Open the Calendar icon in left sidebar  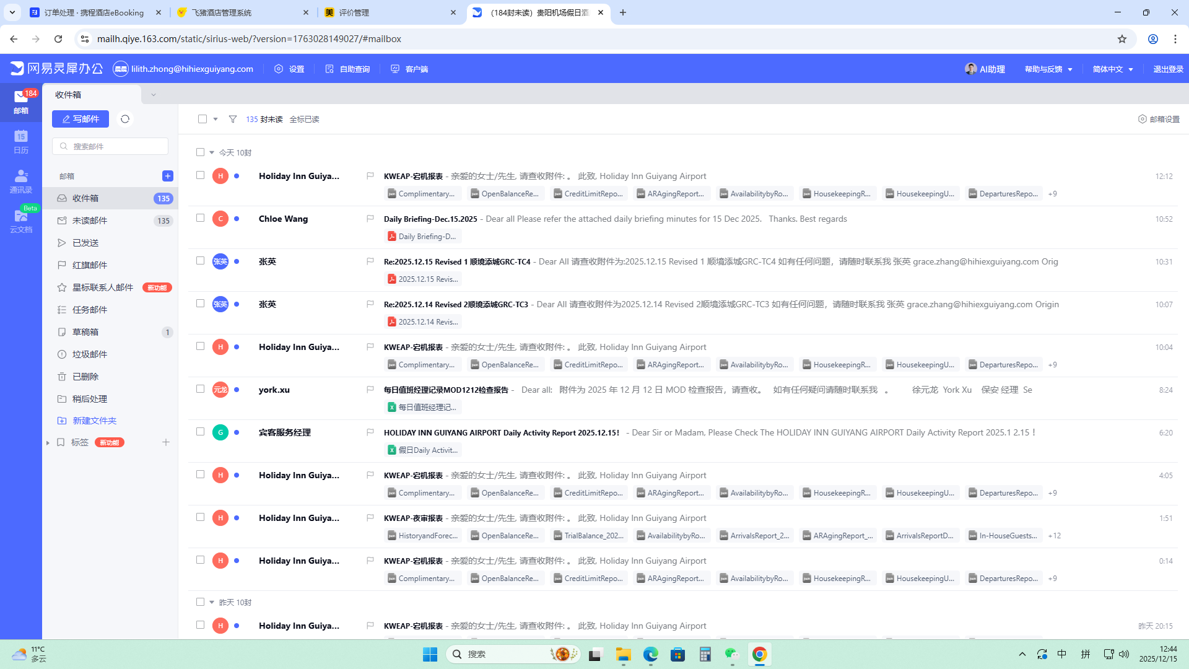point(21,141)
